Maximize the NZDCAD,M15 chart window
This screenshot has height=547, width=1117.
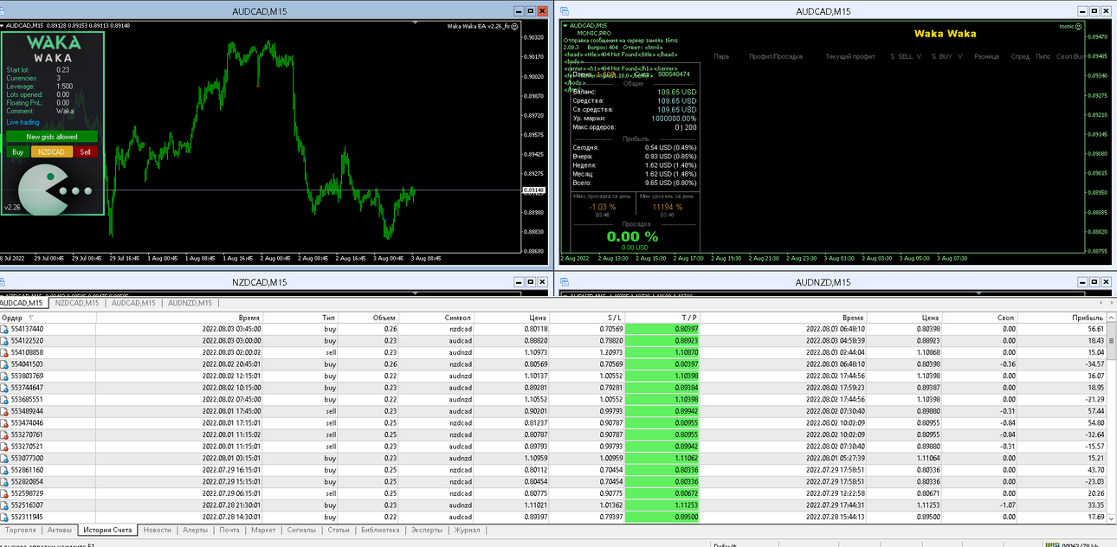(529, 282)
